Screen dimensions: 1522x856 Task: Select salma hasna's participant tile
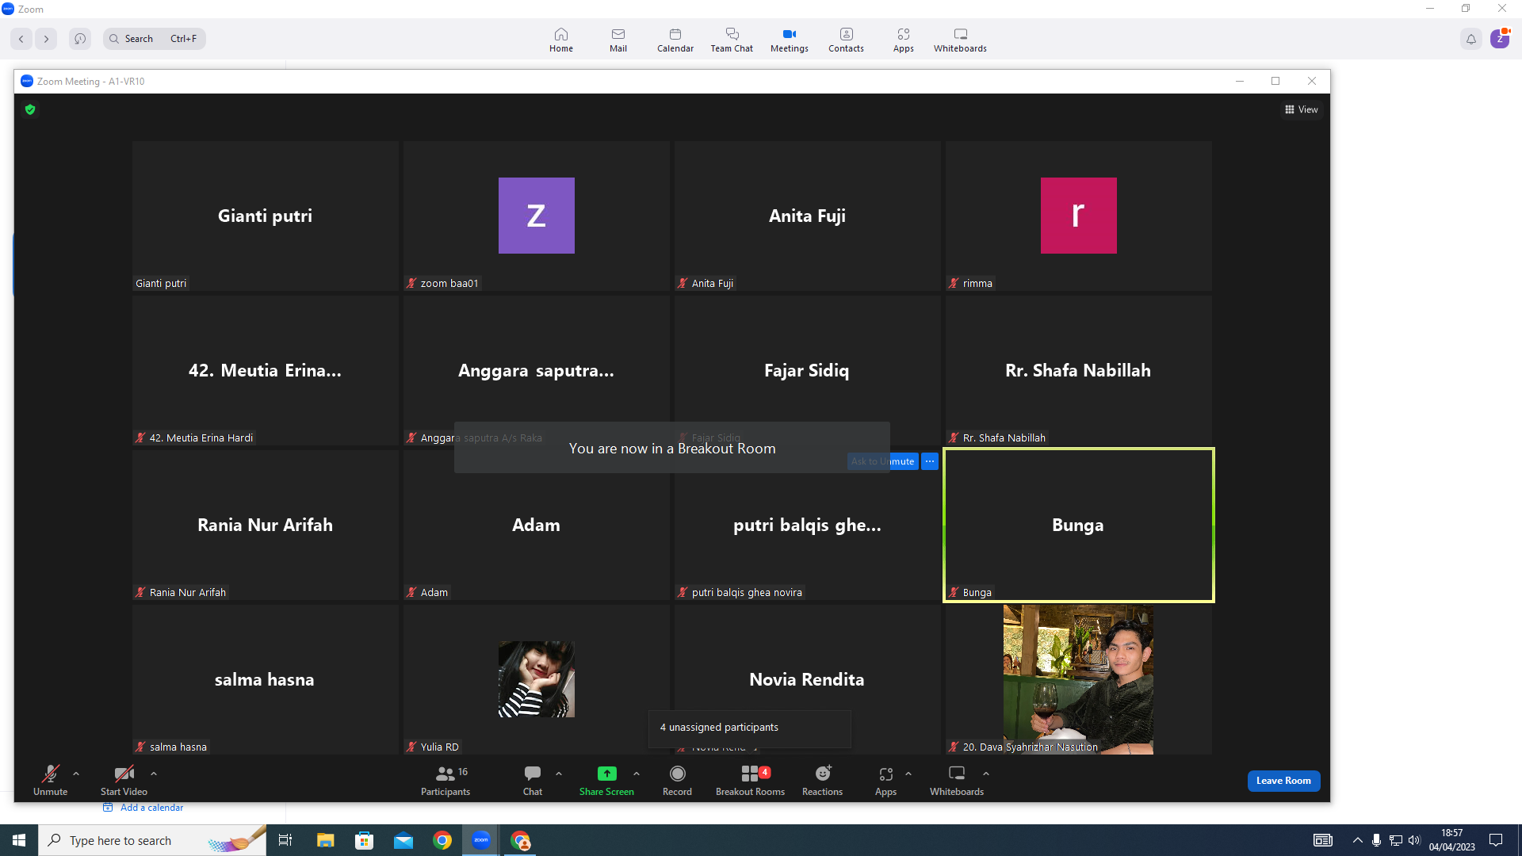pyautogui.click(x=266, y=679)
